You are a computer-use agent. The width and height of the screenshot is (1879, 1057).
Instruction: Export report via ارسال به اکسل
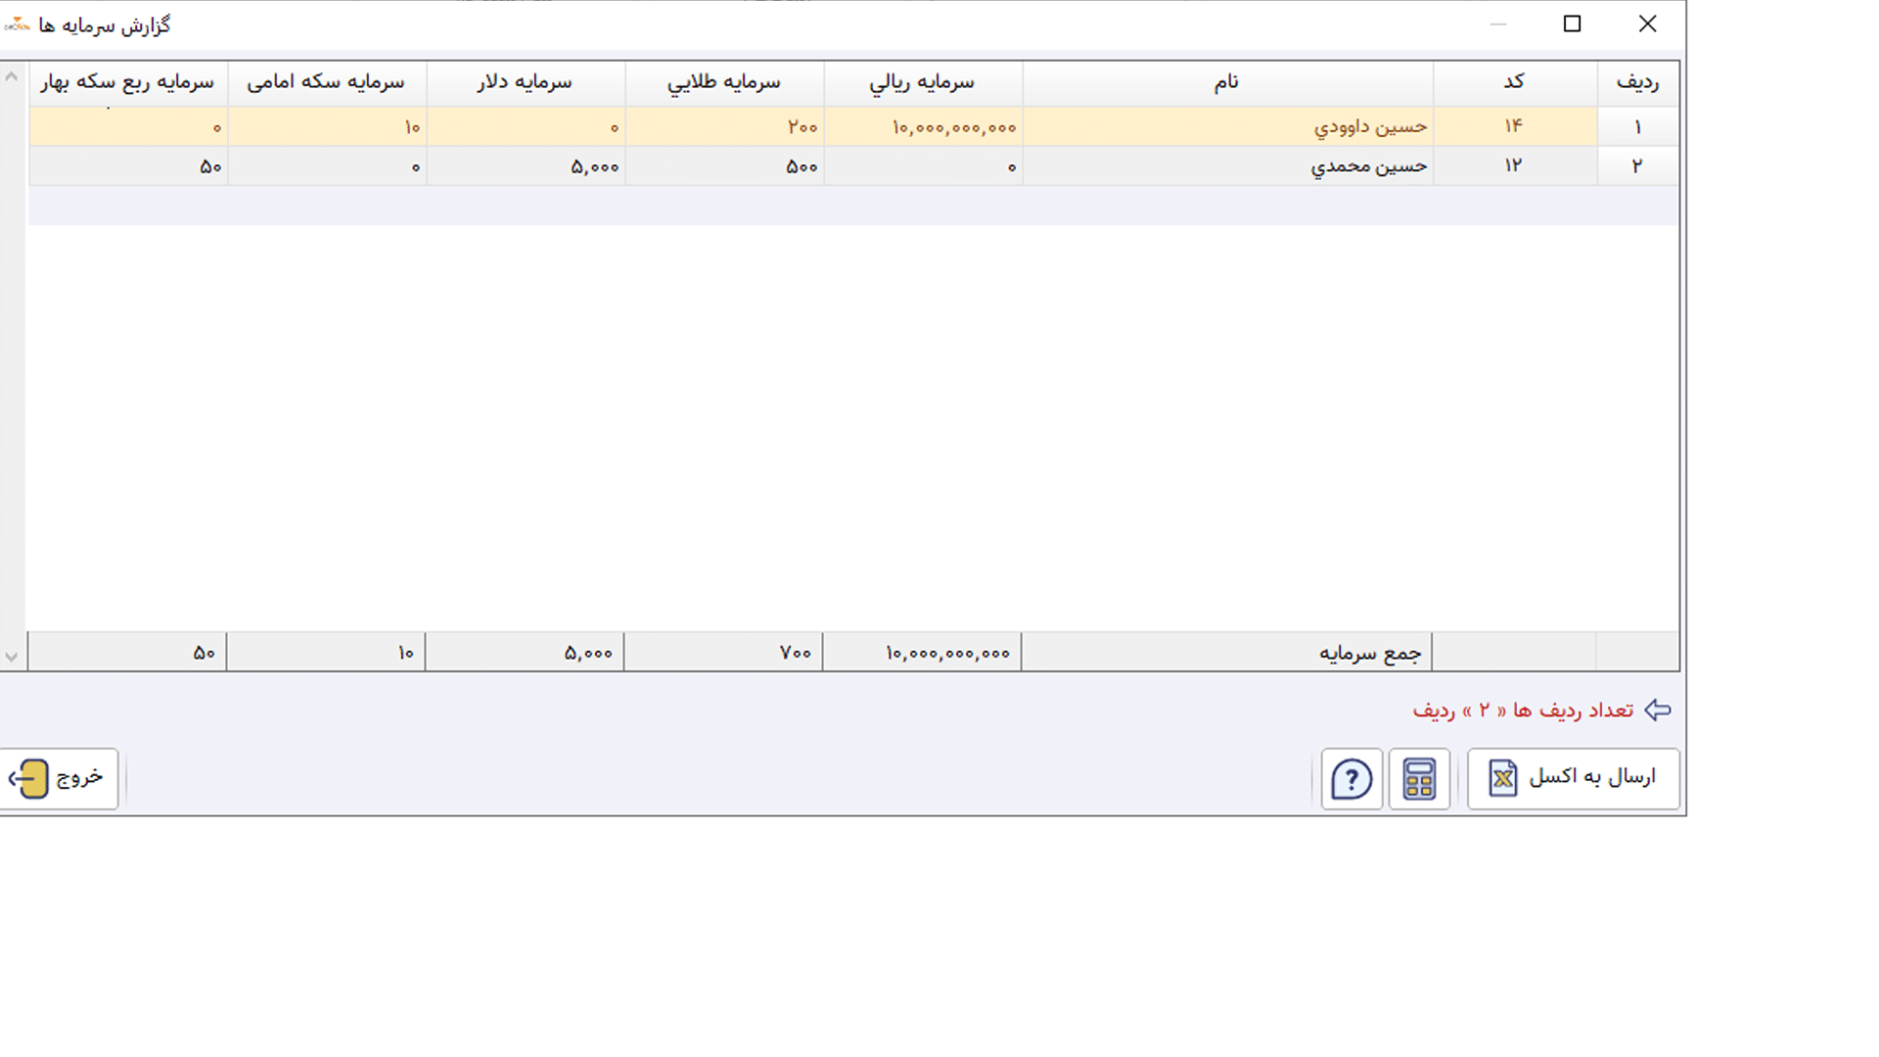(x=1574, y=779)
